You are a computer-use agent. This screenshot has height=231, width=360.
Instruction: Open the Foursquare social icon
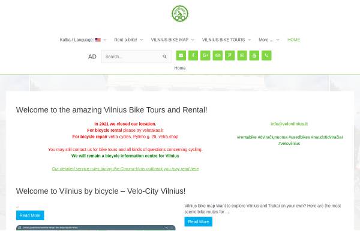click(230, 55)
